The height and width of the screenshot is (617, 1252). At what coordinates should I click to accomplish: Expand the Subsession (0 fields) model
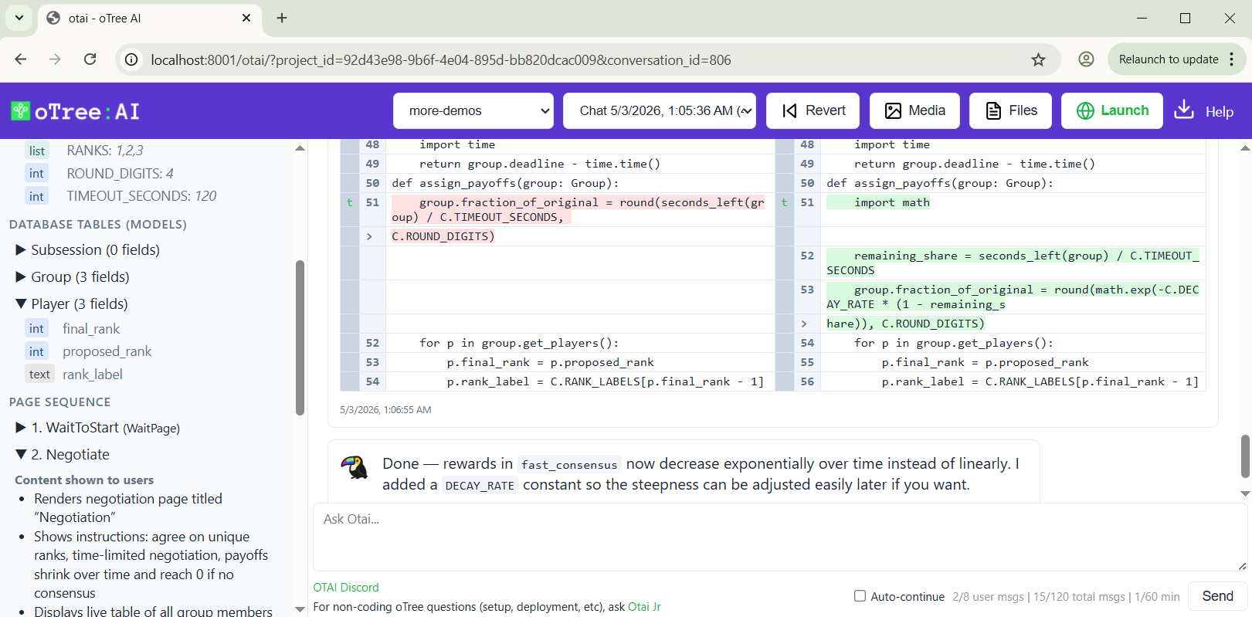[x=87, y=250]
